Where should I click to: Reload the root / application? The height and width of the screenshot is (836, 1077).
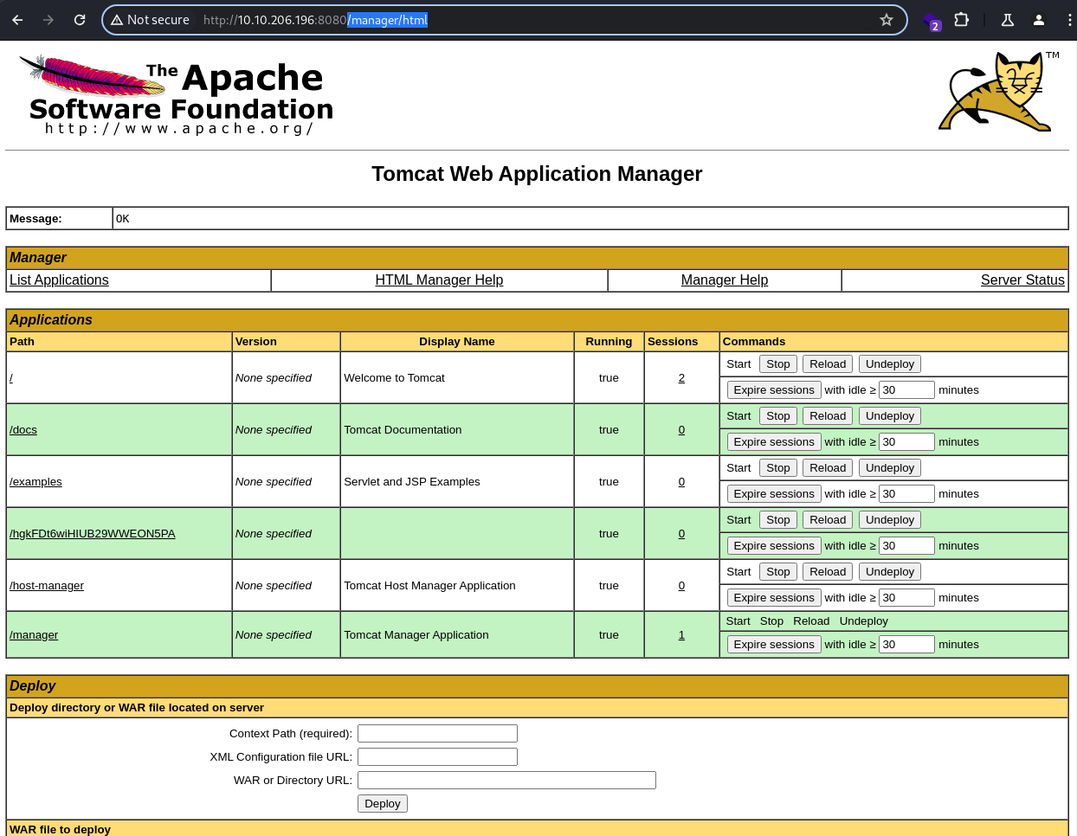[828, 364]
